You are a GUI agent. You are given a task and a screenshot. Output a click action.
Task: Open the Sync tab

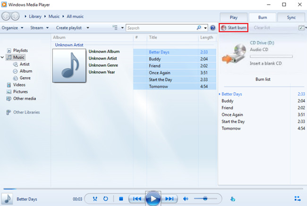(x=290, y=17)
